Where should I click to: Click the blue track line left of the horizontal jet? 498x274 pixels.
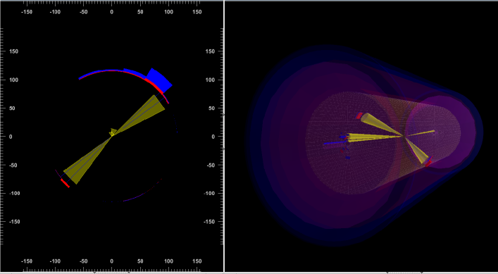335,142
